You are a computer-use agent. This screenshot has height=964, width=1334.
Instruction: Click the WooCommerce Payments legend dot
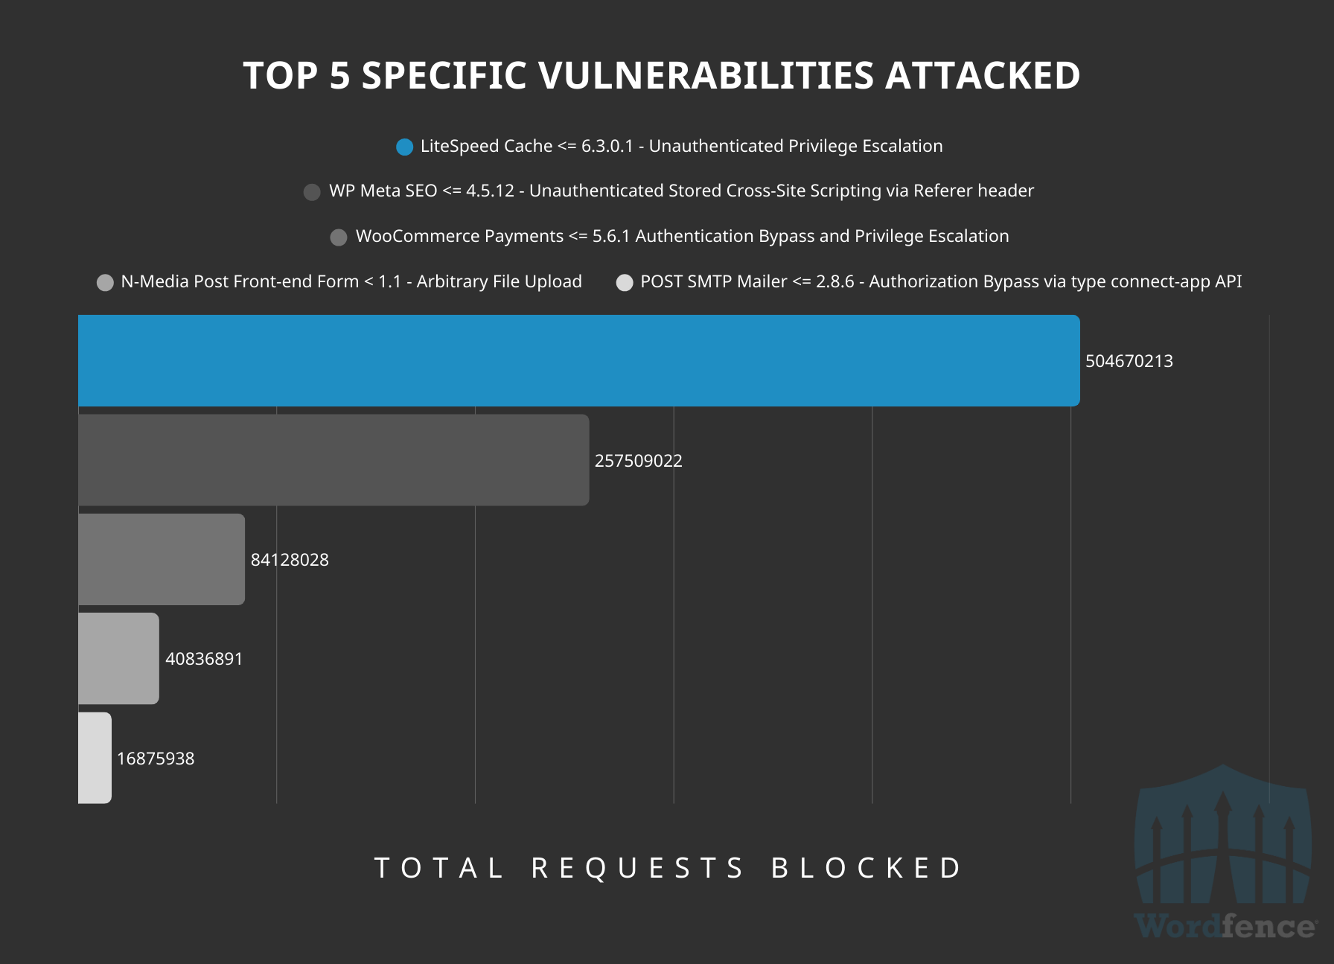click(339, 237)
